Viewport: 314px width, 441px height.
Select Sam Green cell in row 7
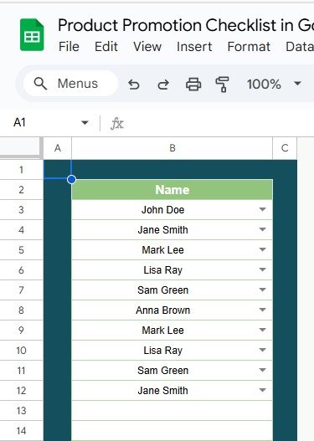[x=172, y=290]
